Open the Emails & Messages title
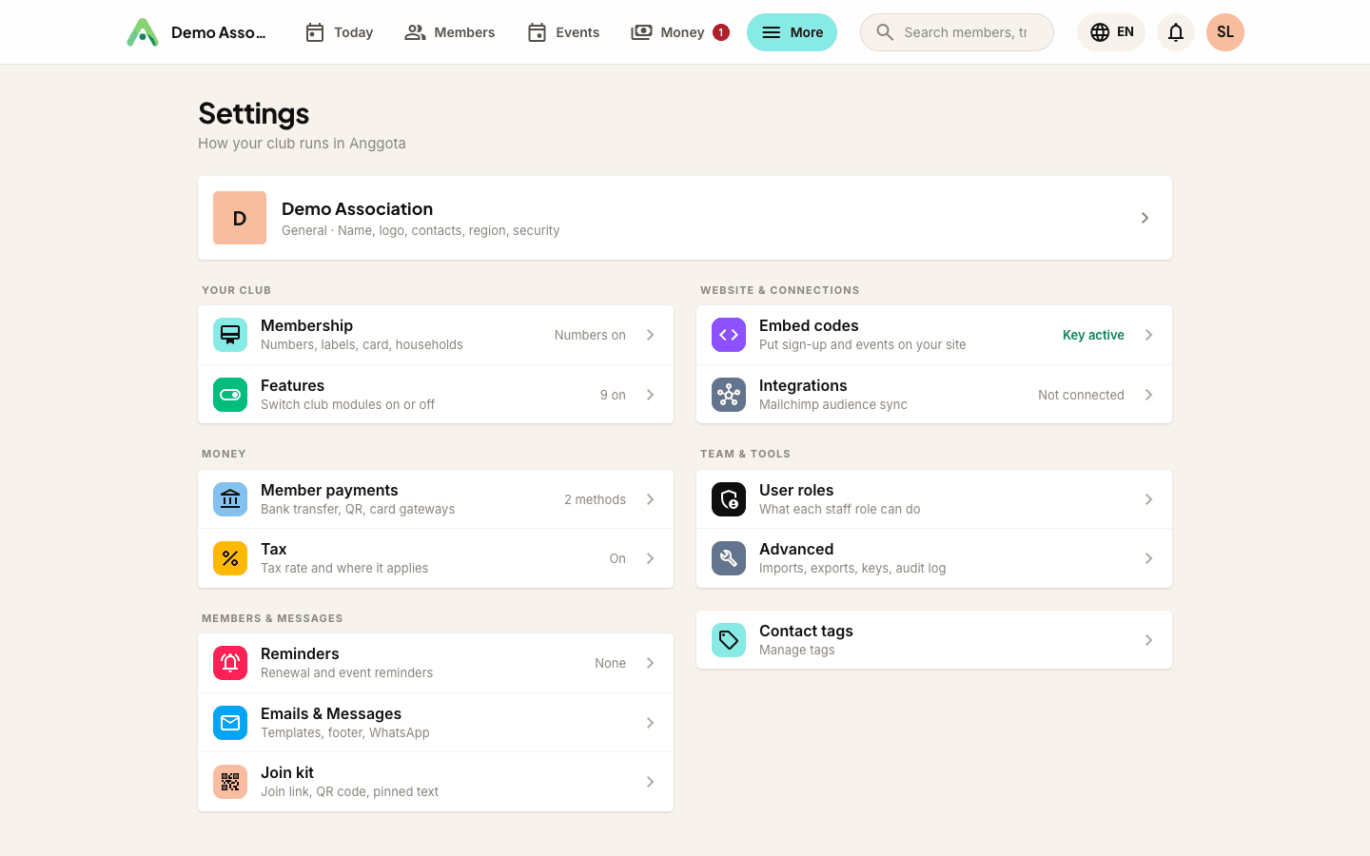This screenshot has height=856, width=1370. (331, 713)
